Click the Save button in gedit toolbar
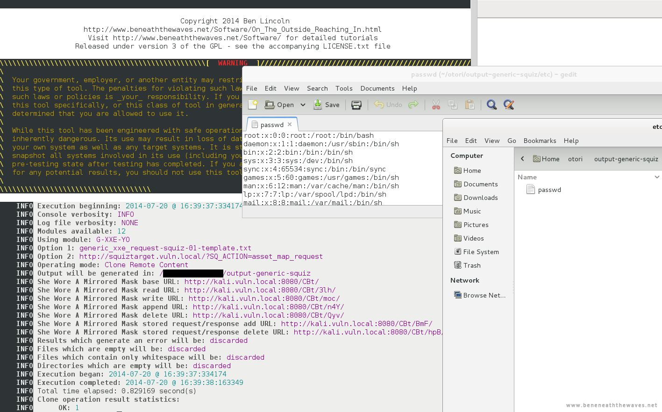662x412 pixels. (327, 105)
